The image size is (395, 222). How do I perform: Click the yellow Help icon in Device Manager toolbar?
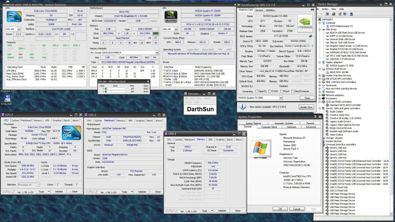coord(340,14)
